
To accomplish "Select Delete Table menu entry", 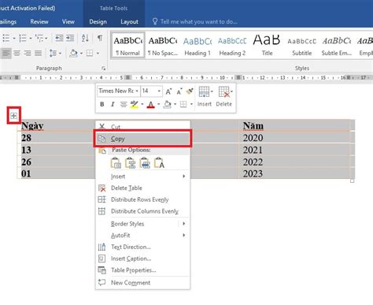I will pyautogui.click(x=142, y=188).
